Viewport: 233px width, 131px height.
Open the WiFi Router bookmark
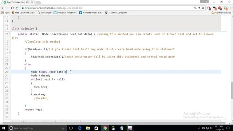tap(44, 13)
